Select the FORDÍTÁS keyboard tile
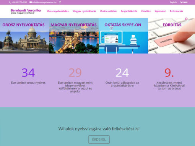This screenshot has height=146, width=195. [x=172, y=36]
